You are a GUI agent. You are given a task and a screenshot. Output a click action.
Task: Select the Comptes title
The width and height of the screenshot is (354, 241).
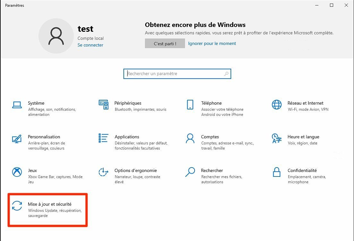click(x=210, y=137)
